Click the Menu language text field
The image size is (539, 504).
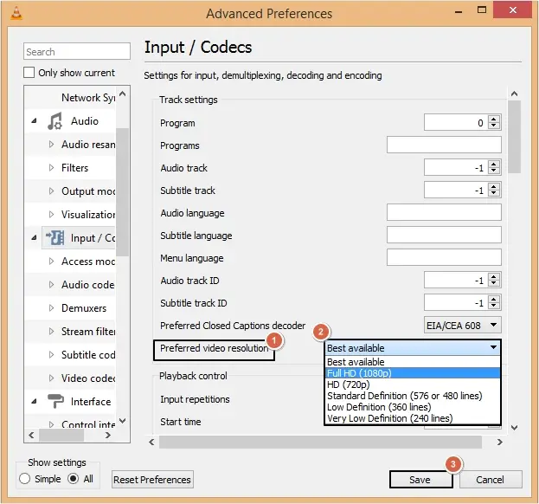pos(444,257)
